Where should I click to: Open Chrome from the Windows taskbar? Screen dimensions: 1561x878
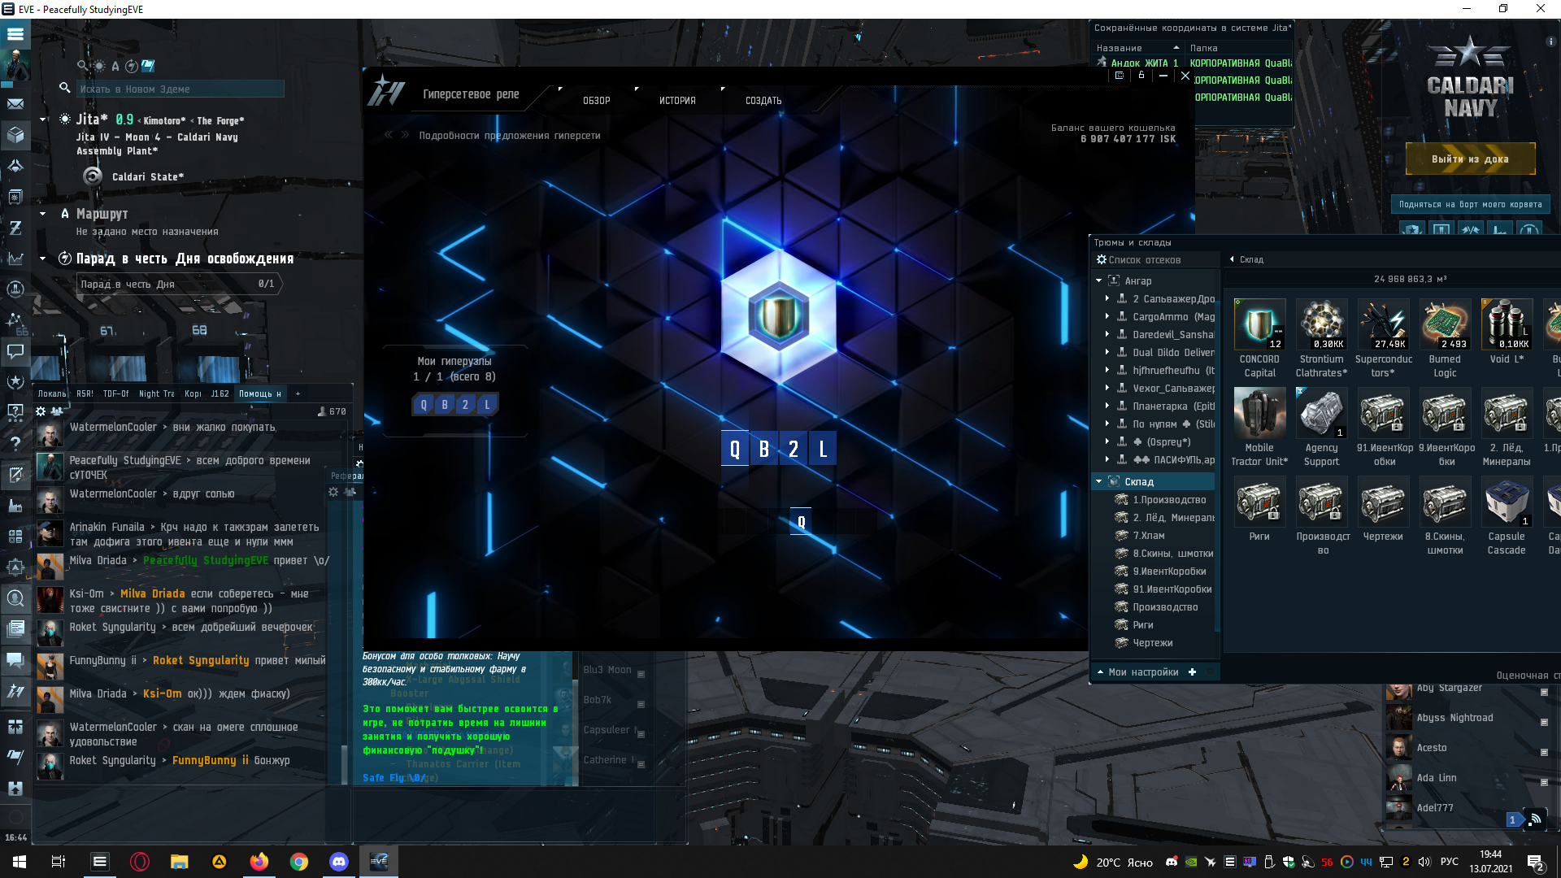tap(299, 862)
